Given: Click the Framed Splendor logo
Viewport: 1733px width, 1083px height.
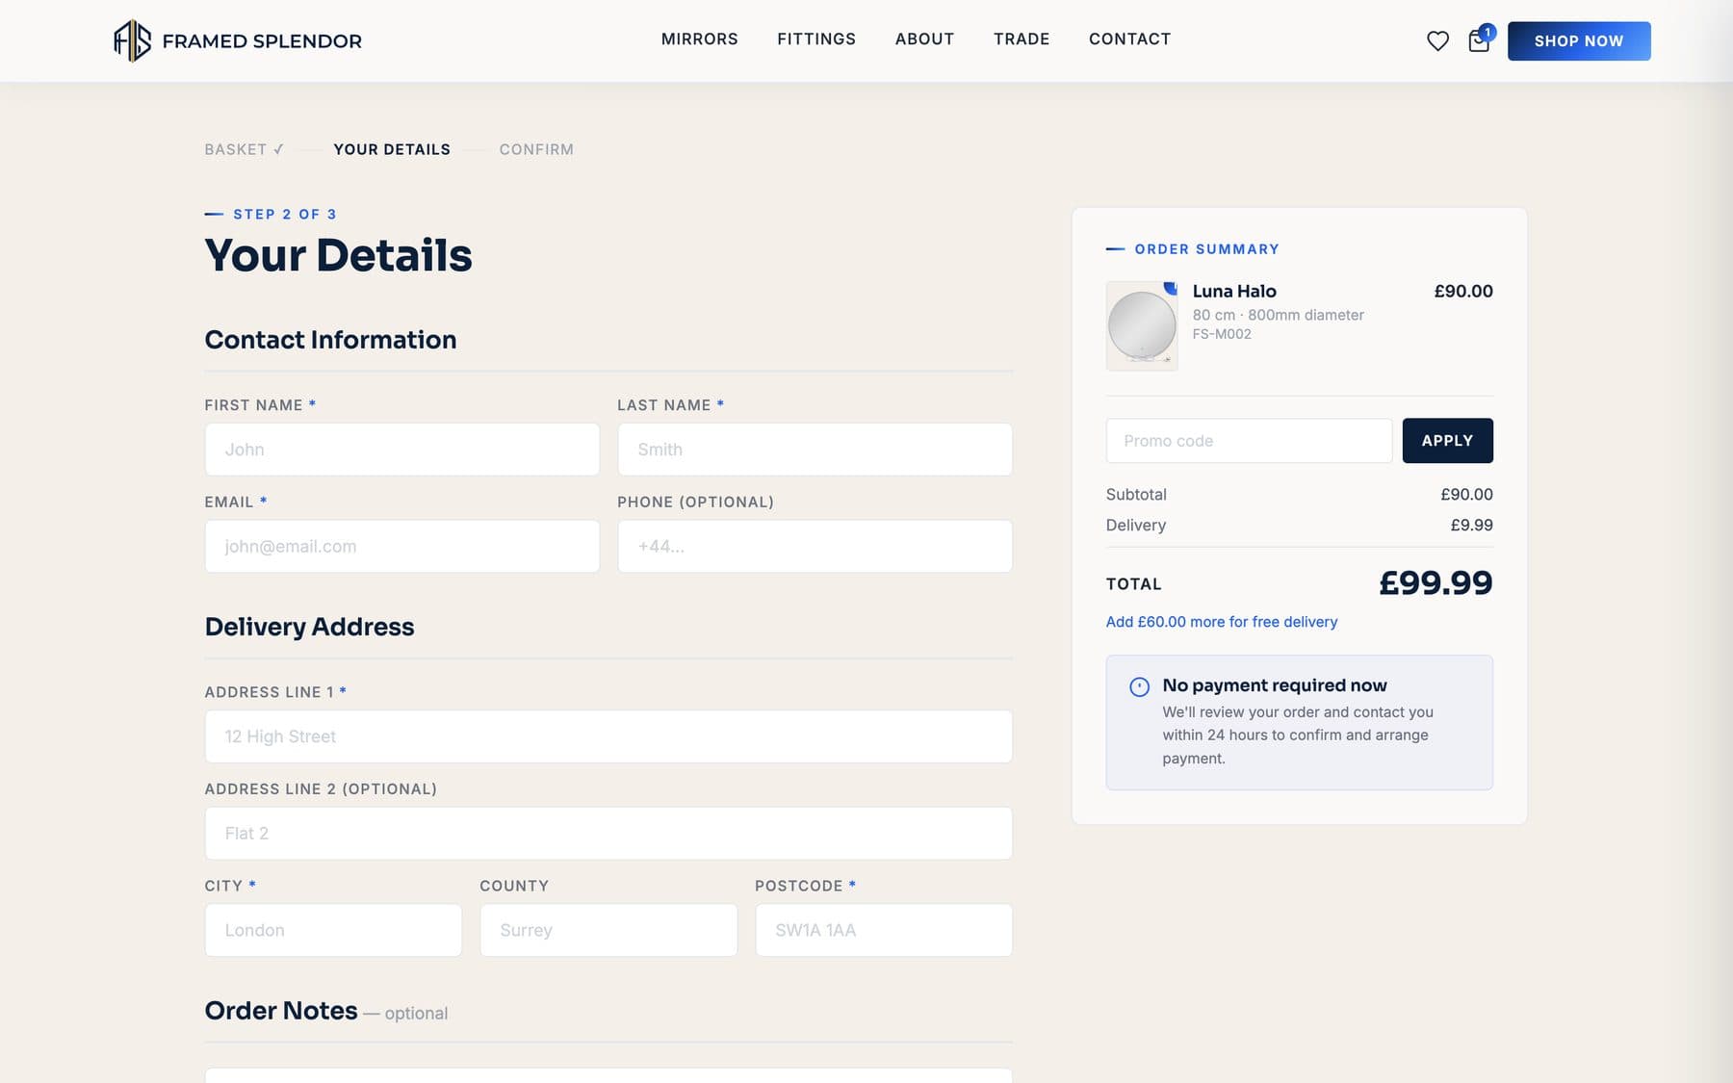Looking at the screenshot, I should click(x=238, y=40).
